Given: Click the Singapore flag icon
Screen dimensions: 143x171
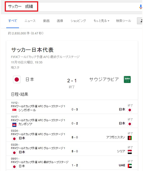Looking at the screenshot, I should (x=14, y=111).
